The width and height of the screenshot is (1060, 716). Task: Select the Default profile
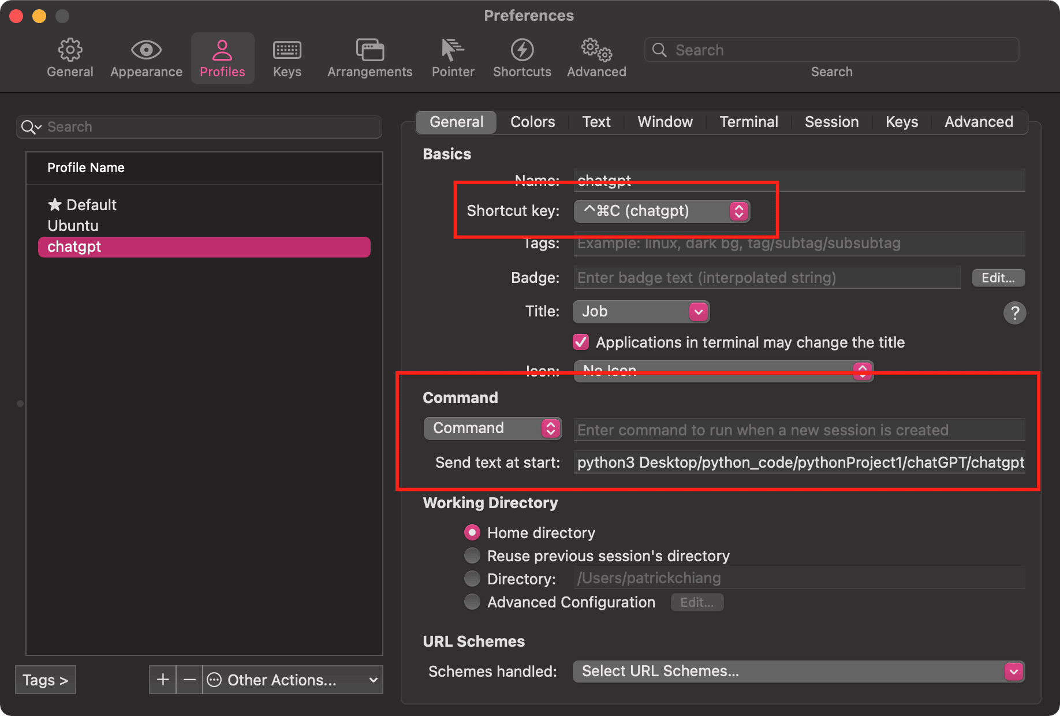[204, 205]
